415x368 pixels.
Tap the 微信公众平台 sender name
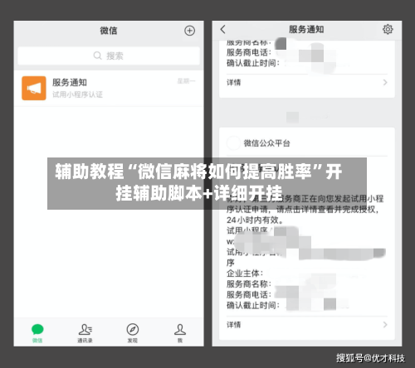point(266,143)
